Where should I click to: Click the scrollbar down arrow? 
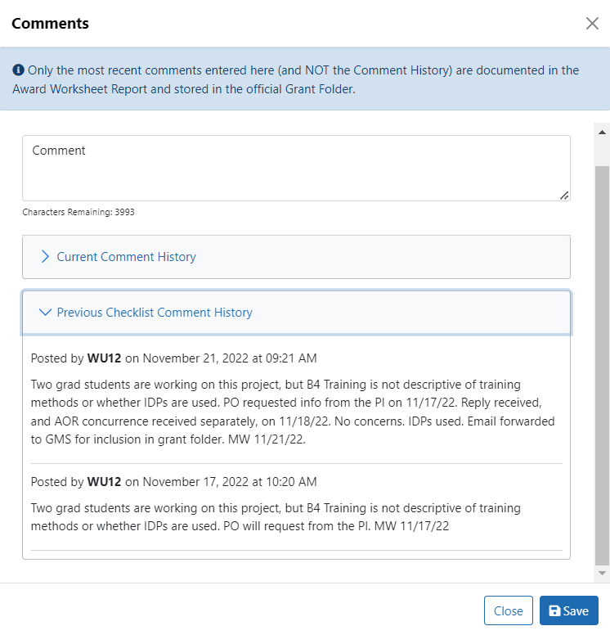602,573
